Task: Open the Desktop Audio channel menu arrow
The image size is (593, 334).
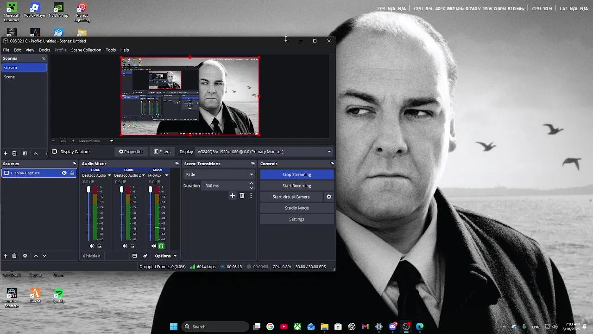Action: 109,175
